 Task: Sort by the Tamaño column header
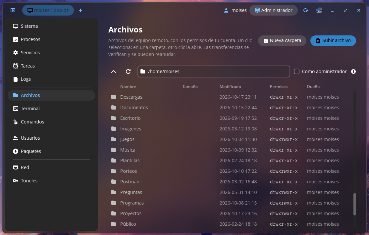190,87
